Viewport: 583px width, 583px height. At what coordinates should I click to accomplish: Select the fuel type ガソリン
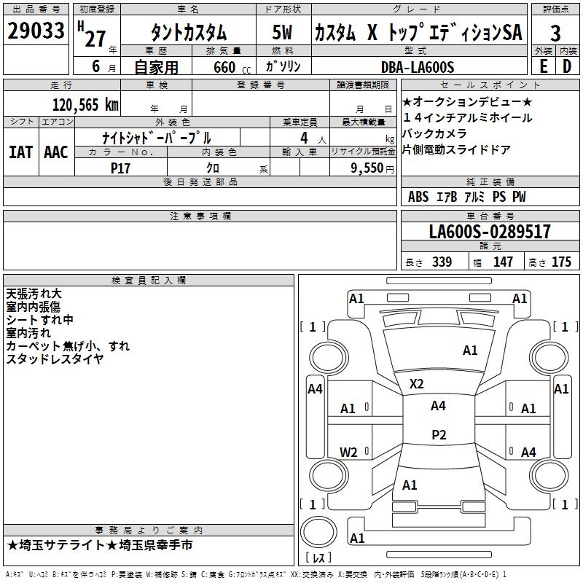tap(283, 66)
